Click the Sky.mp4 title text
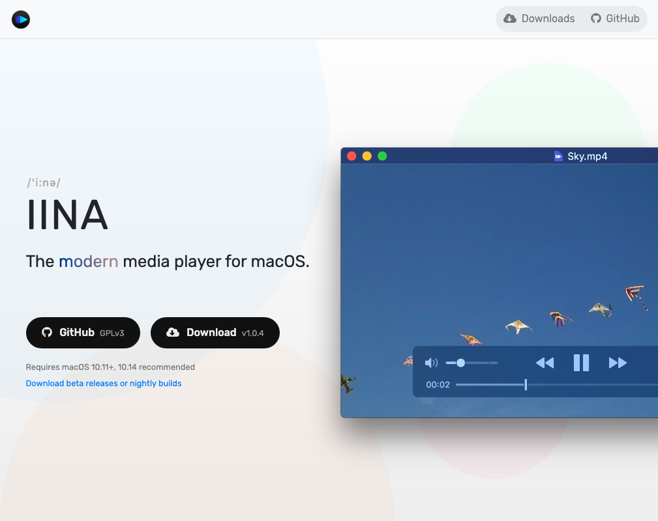 (587, 156)
